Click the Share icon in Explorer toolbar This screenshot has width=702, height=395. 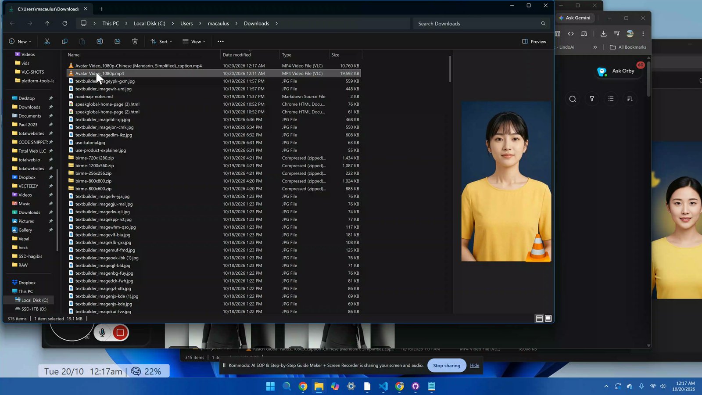point(117,41)
